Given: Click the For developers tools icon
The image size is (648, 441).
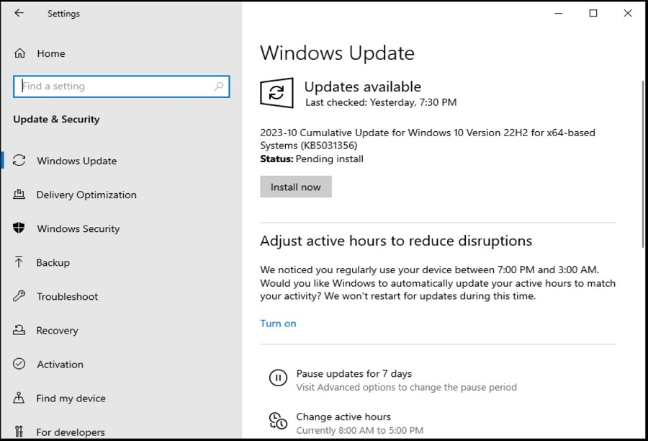Looking at the screenshot, I should (x=19, y=432).
